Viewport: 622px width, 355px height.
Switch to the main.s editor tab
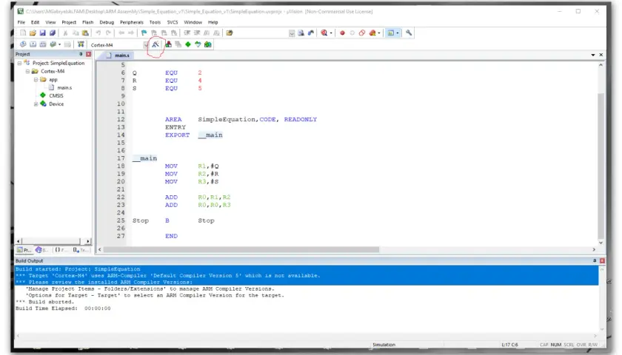(x=118, y=55)
